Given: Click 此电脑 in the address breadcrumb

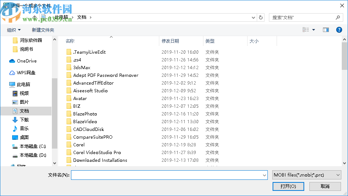Looking at the screenshot, I should [61, 17].
